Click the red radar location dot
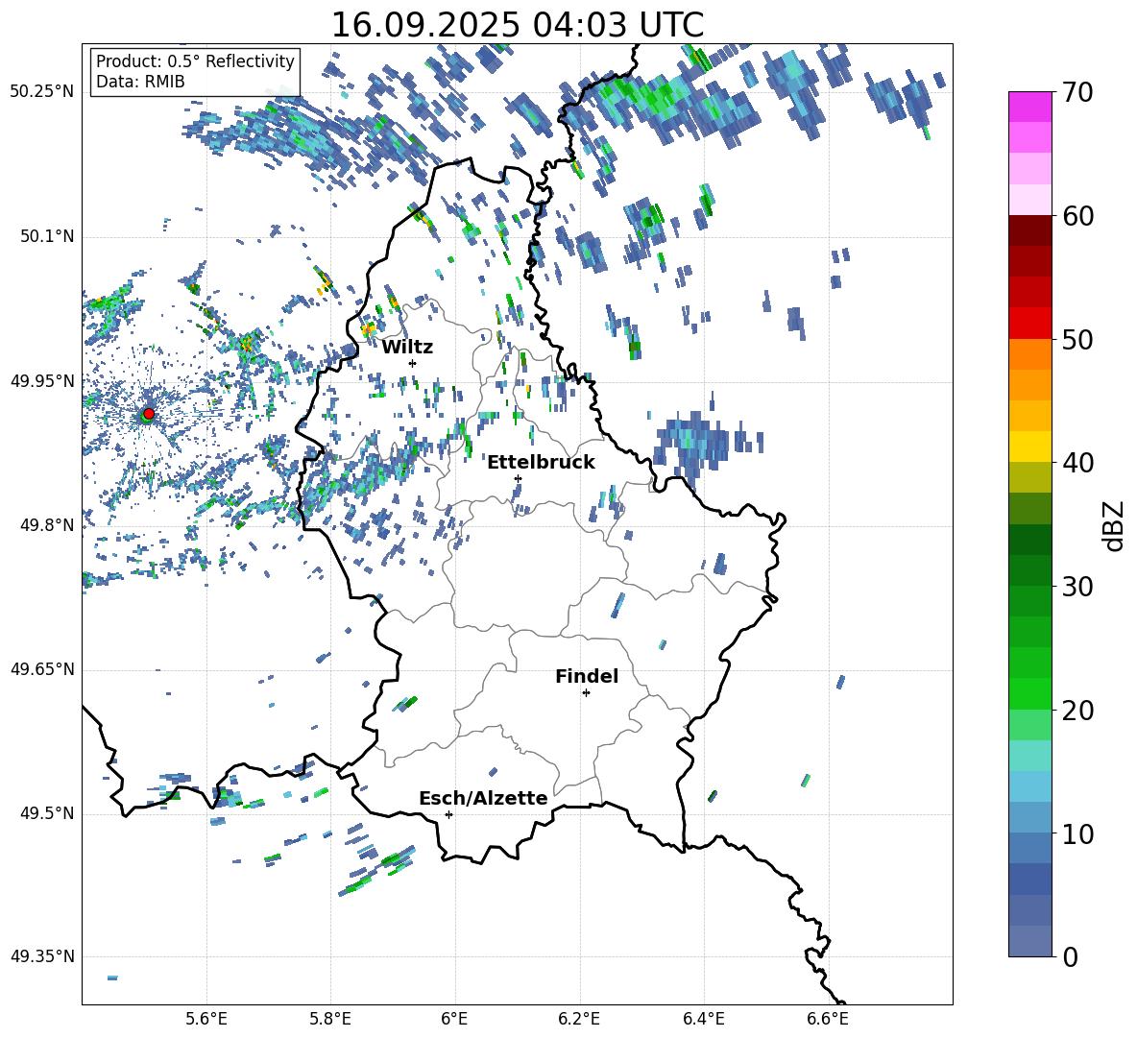The width and height of the screenshot is (1137, 1038). tap(149, 413)
